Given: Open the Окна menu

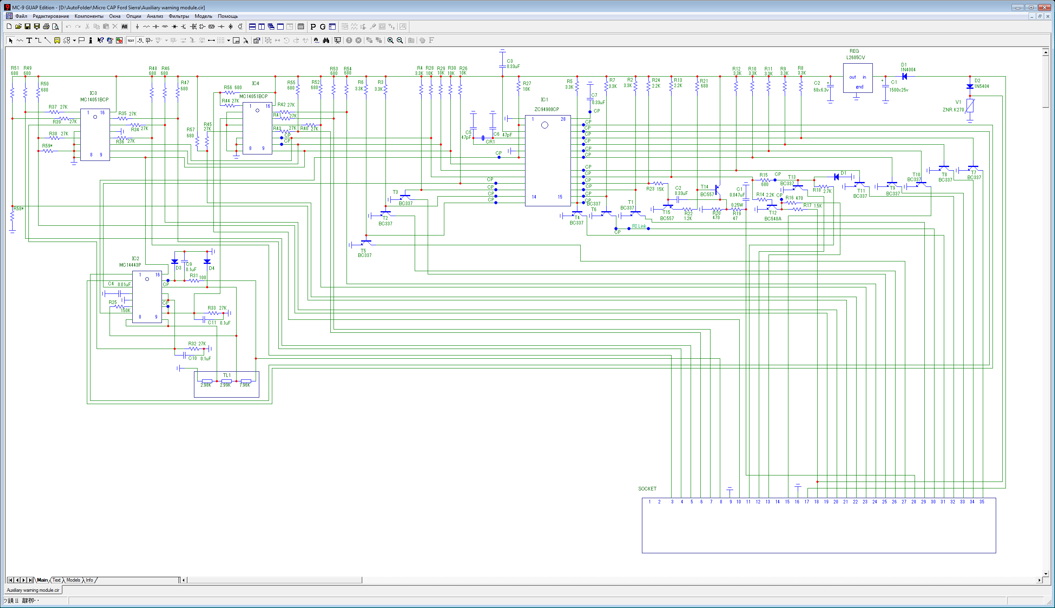Looking at the screenshot, I should click(x=114, y=16).
